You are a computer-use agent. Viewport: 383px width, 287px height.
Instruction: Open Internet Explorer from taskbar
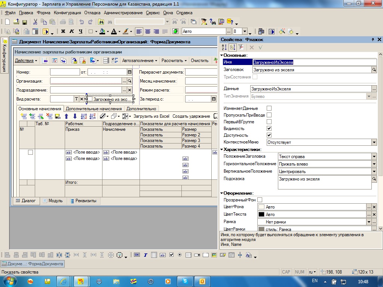[x=63, y=282]
